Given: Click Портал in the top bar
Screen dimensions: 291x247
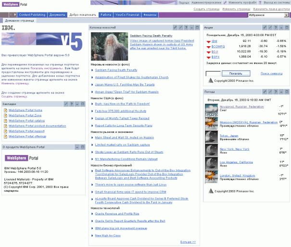Looking at the screenshot, I should click(184, 2).
